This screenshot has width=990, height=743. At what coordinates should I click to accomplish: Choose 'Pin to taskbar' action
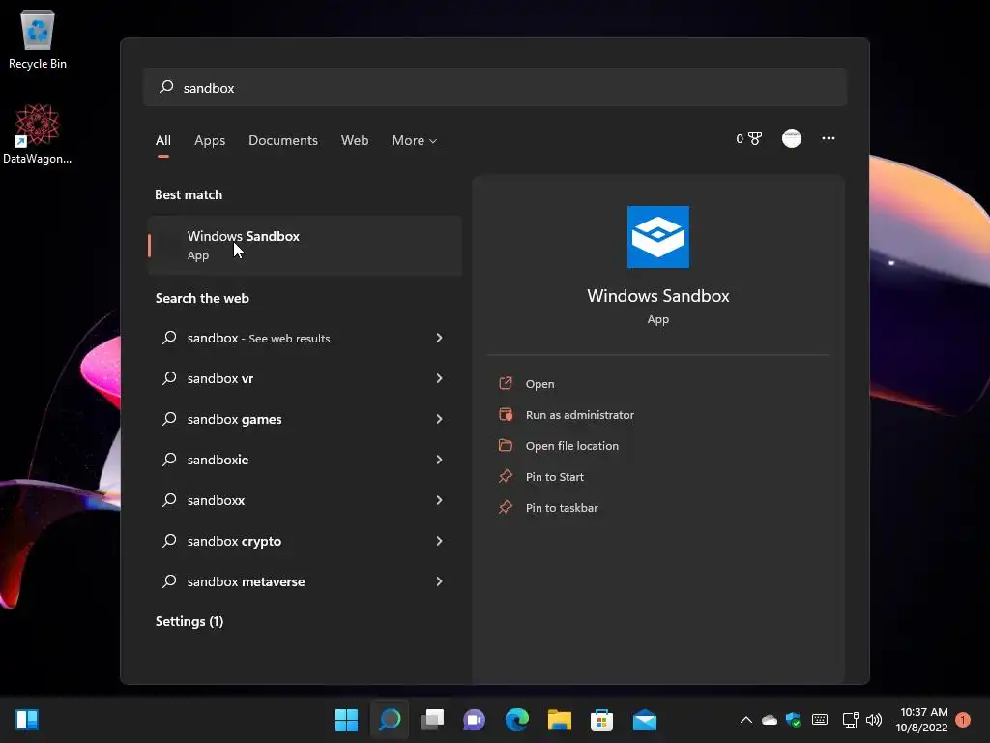pos(562,508)
